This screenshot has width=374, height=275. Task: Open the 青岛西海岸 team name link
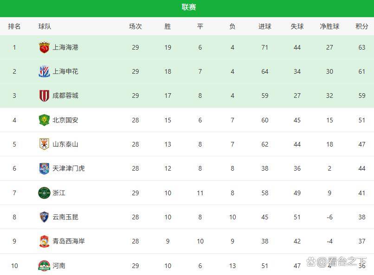pyautogui.click(x=69, y=241)
